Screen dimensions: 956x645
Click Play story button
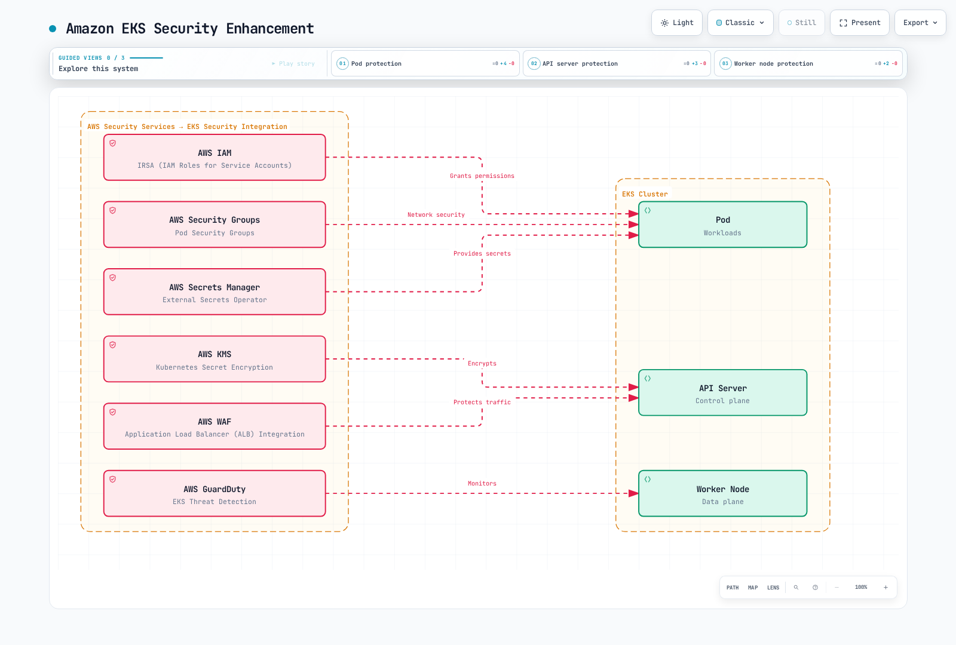coord(293,63)
